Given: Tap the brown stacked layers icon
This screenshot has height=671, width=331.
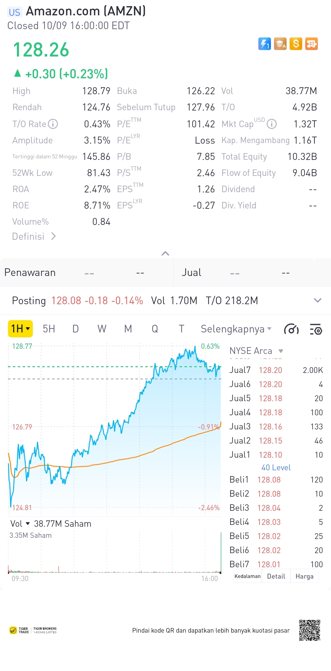Looking at the screenshot, I should (x=280, y=44).
